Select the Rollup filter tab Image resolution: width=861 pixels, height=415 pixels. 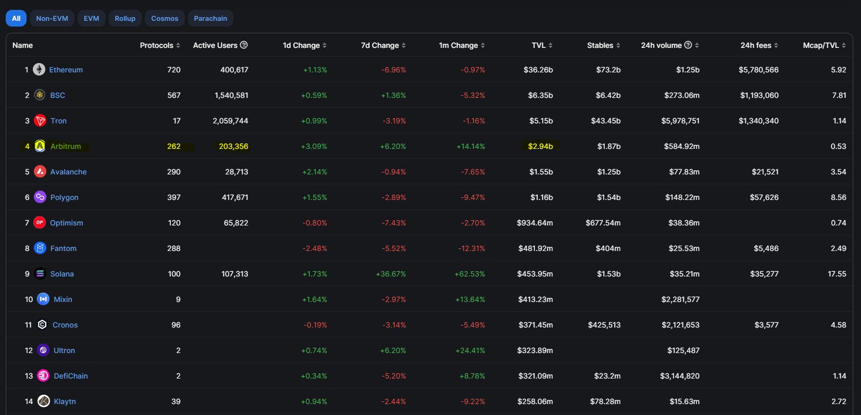pos(125,18)
